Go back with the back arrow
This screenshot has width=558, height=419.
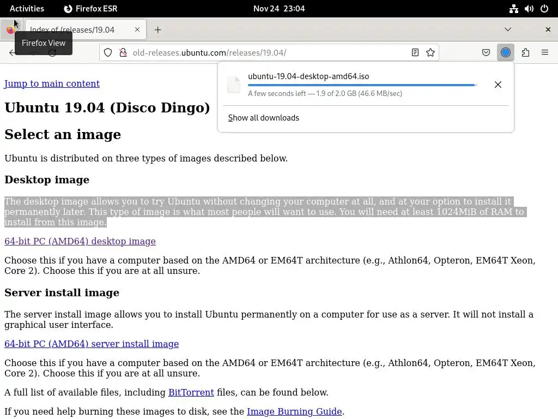click(13, 53)
